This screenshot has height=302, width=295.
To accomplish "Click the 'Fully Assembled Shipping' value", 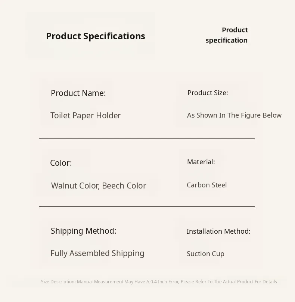I will (x=97, y=253).
